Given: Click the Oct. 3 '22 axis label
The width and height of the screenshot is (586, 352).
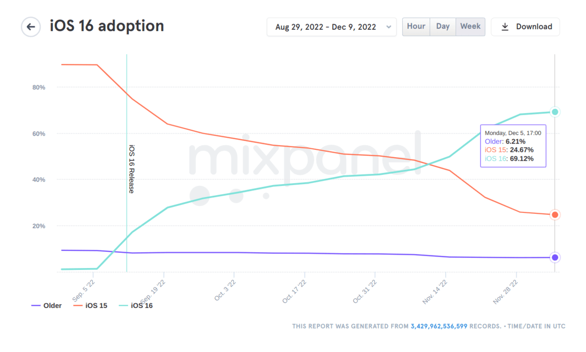Looking at the screenshot, I should click(x=225, y=291).
